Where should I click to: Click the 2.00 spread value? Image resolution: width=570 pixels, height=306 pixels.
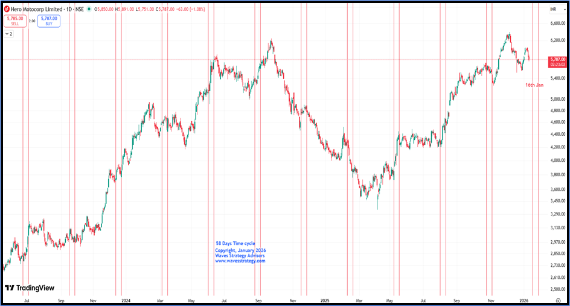click(32, 21)
